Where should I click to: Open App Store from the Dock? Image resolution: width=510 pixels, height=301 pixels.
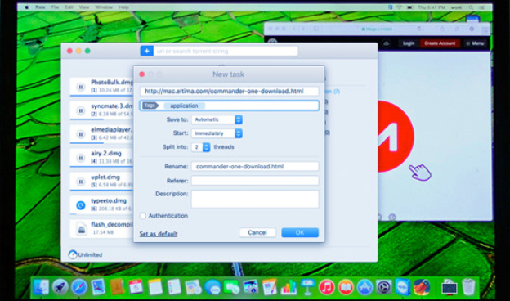[x=365, y=288]
